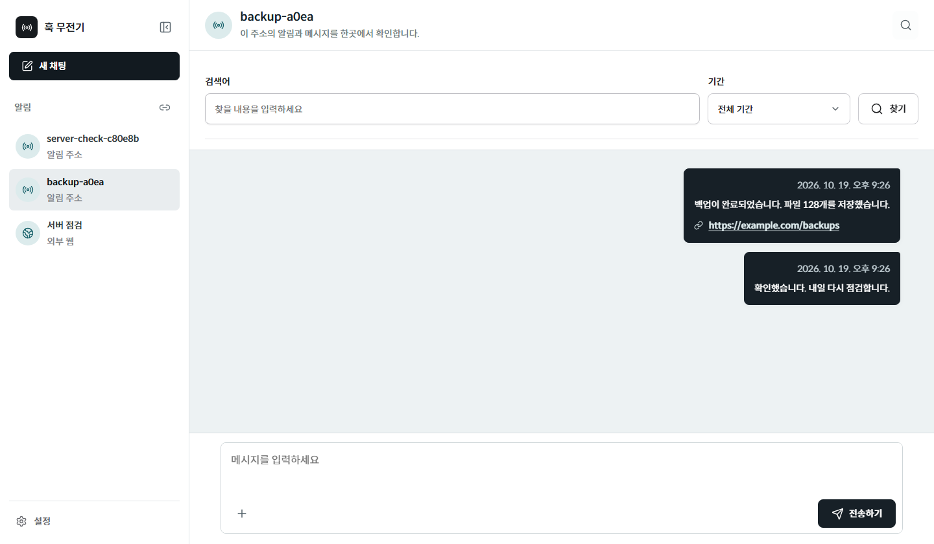Viewport: 934px width, 544px height.
Task: Toggle search with header magnifier icon
Action: coord(906,25)
